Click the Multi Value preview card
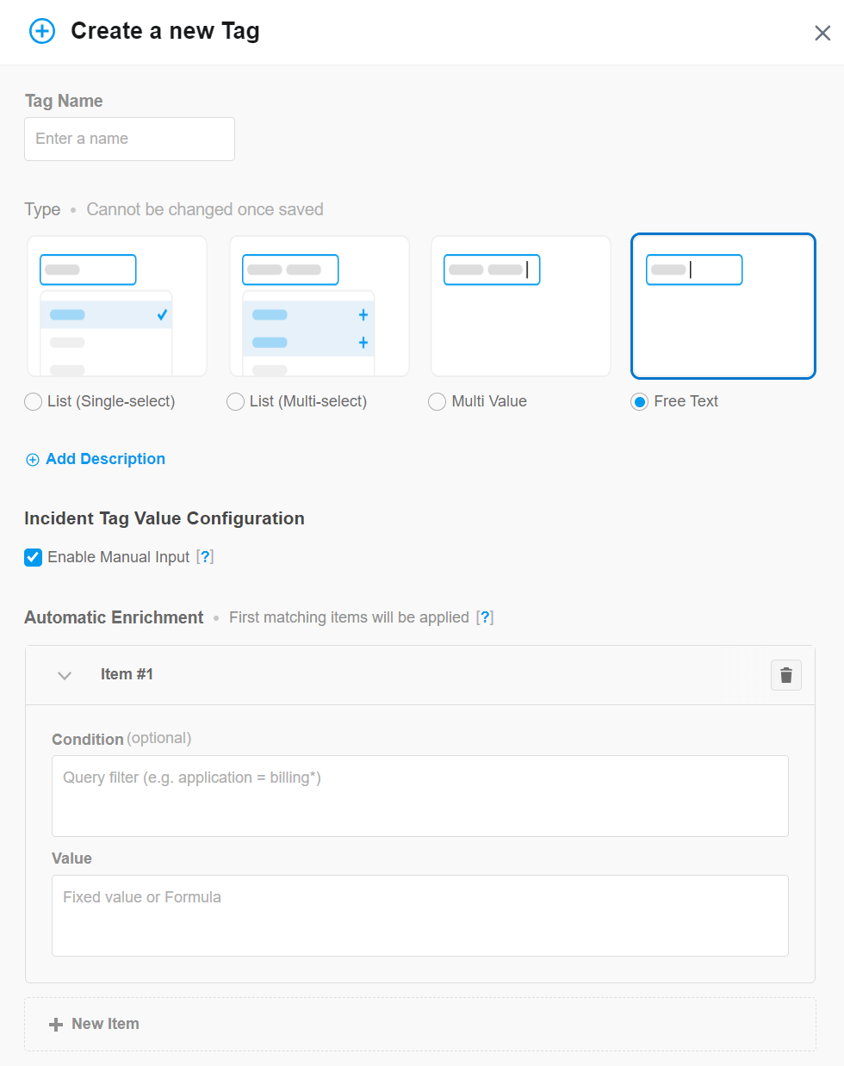Viewport: 844px width, 1066px height. coord(520,306)
